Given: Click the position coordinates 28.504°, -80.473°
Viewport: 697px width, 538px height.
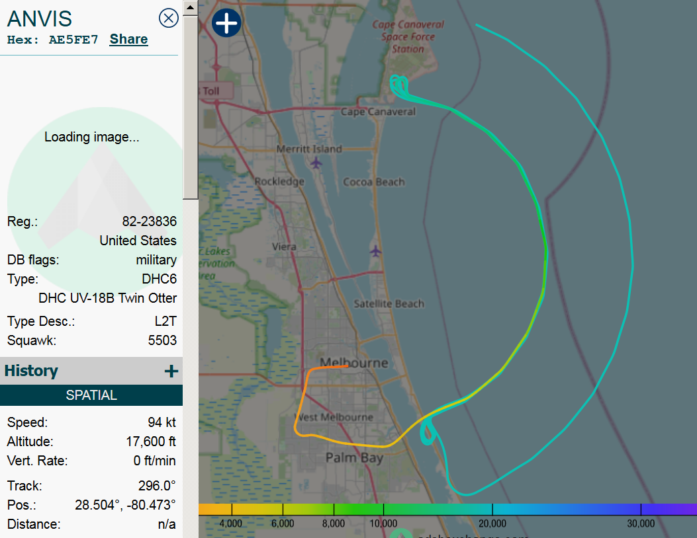Looking at the screenshot, I should tap(125, 505).
